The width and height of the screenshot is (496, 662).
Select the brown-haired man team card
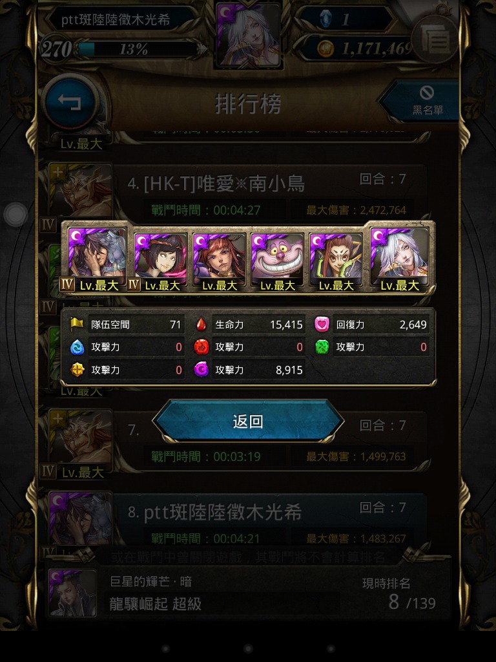336,262
